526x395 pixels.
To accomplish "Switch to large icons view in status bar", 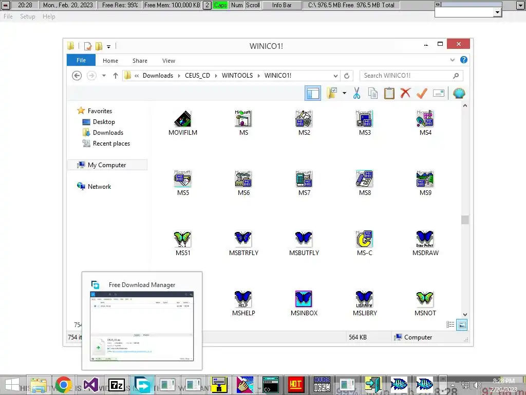I will coord(462,325).
